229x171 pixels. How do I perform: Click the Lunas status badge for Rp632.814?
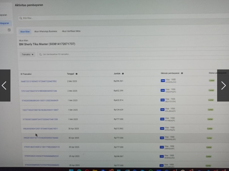[x=211, y=100]
